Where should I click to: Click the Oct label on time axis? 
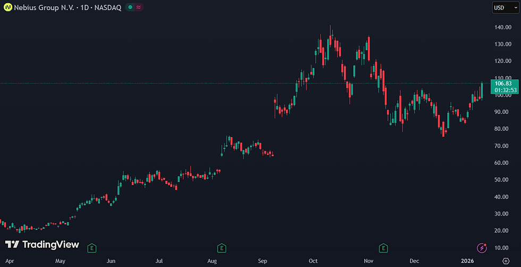[x=313, y=261]
